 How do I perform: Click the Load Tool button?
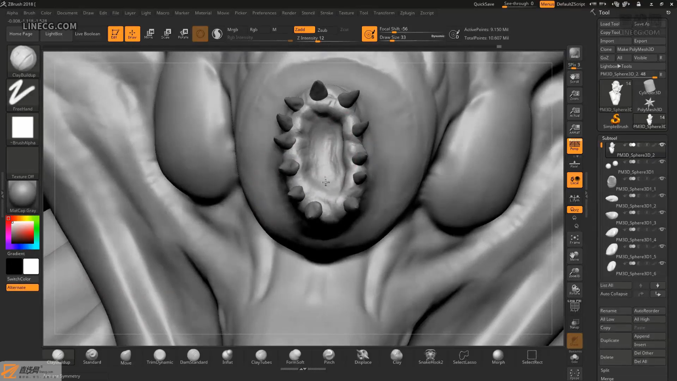click(x=615, y=24)
